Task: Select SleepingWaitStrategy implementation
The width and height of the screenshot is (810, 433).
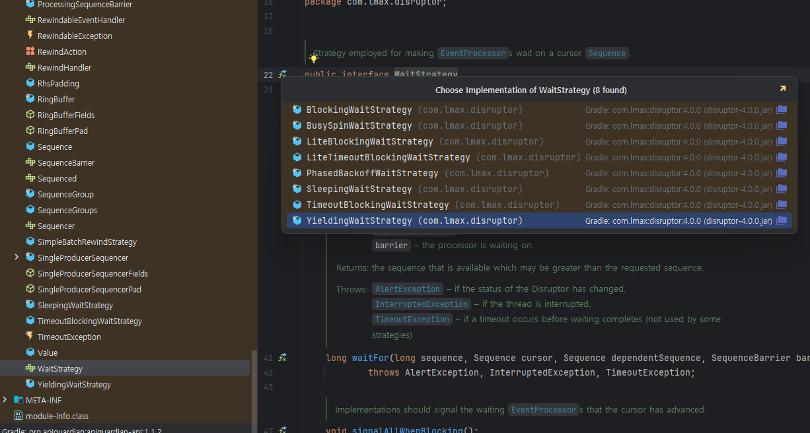Action: (x=539, y=189)
